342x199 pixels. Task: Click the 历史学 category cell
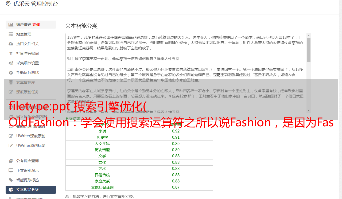point(102,137)
